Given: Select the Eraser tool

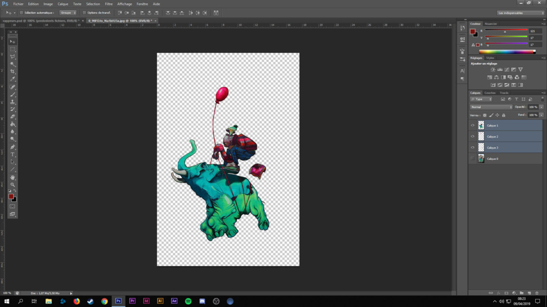Looking at the screenshot, I should click(13, 117).
